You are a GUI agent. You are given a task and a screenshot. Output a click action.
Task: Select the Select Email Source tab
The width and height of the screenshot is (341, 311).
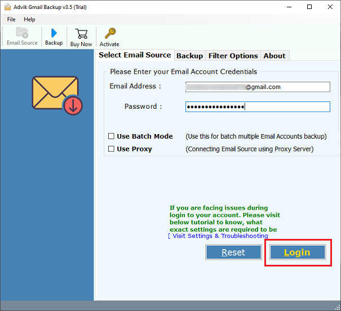click(x=135, y=55)
